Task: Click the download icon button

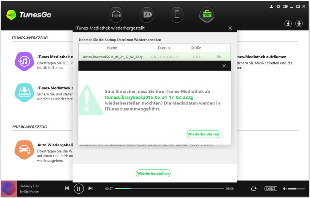Action: (288, 23)
